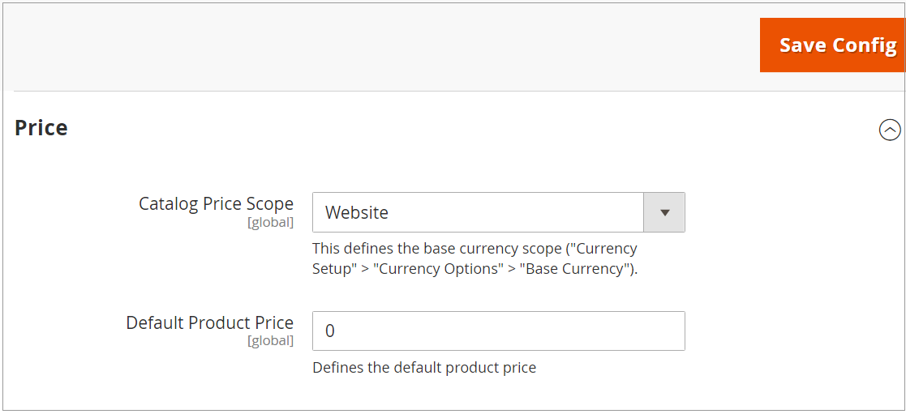Viewport: 906px width, 414px height.
Task: Focus the Default Product Price input field
Action: [498, 331]
